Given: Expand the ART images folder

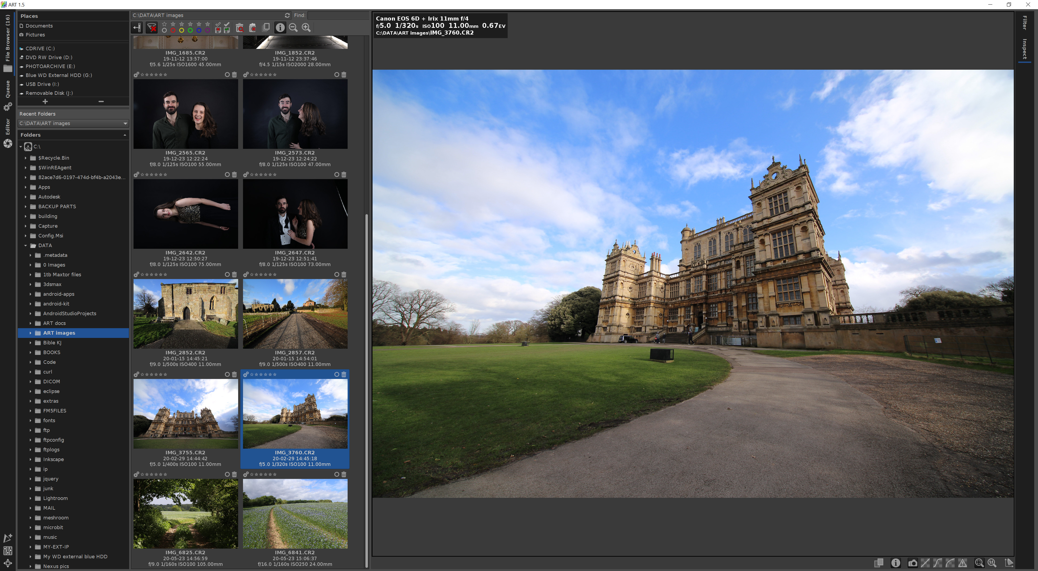Looking at the screenshot, I should click(x=30, y=333).
